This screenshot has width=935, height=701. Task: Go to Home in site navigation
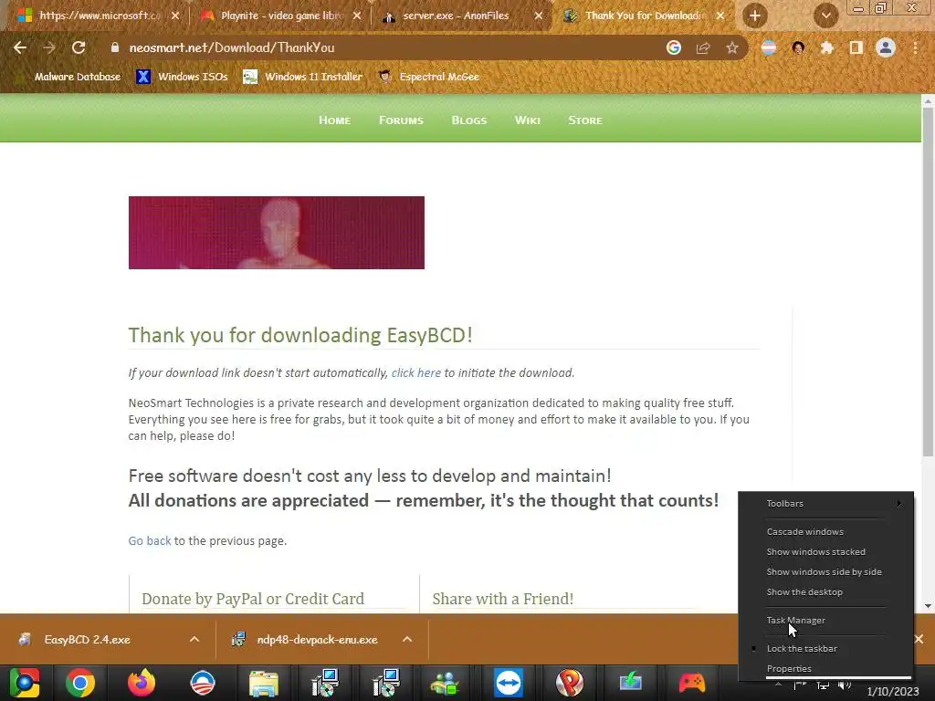click(x=334, y=120)
